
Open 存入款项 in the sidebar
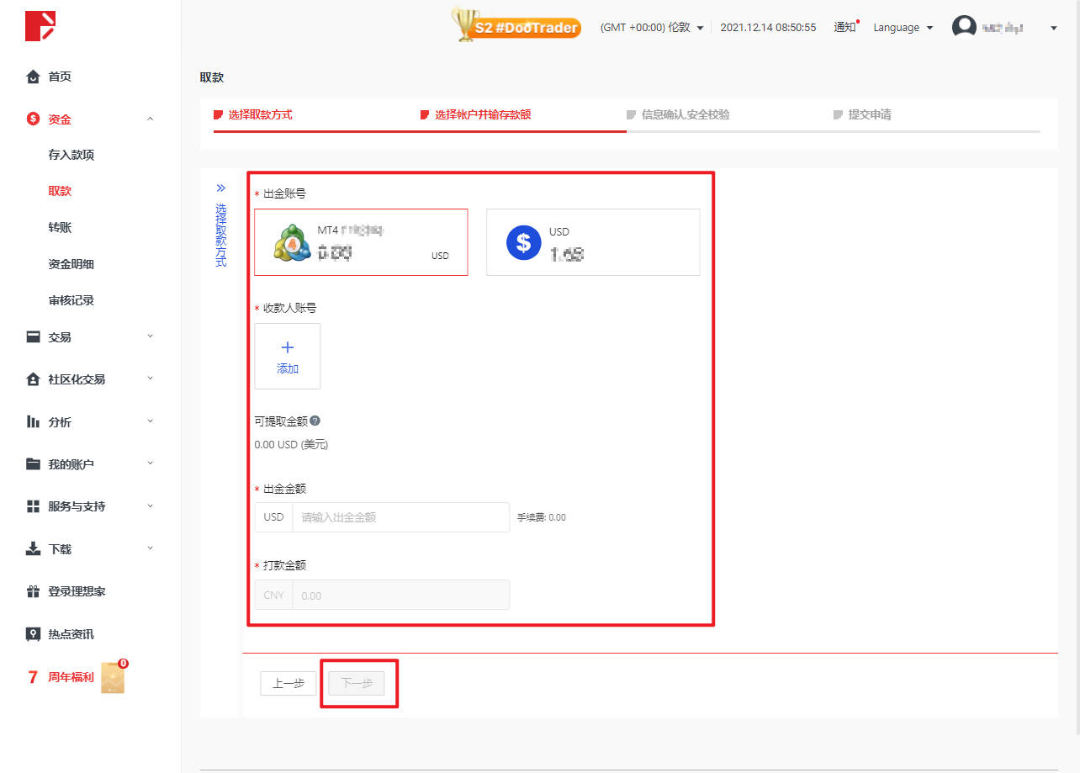[71, 155]
